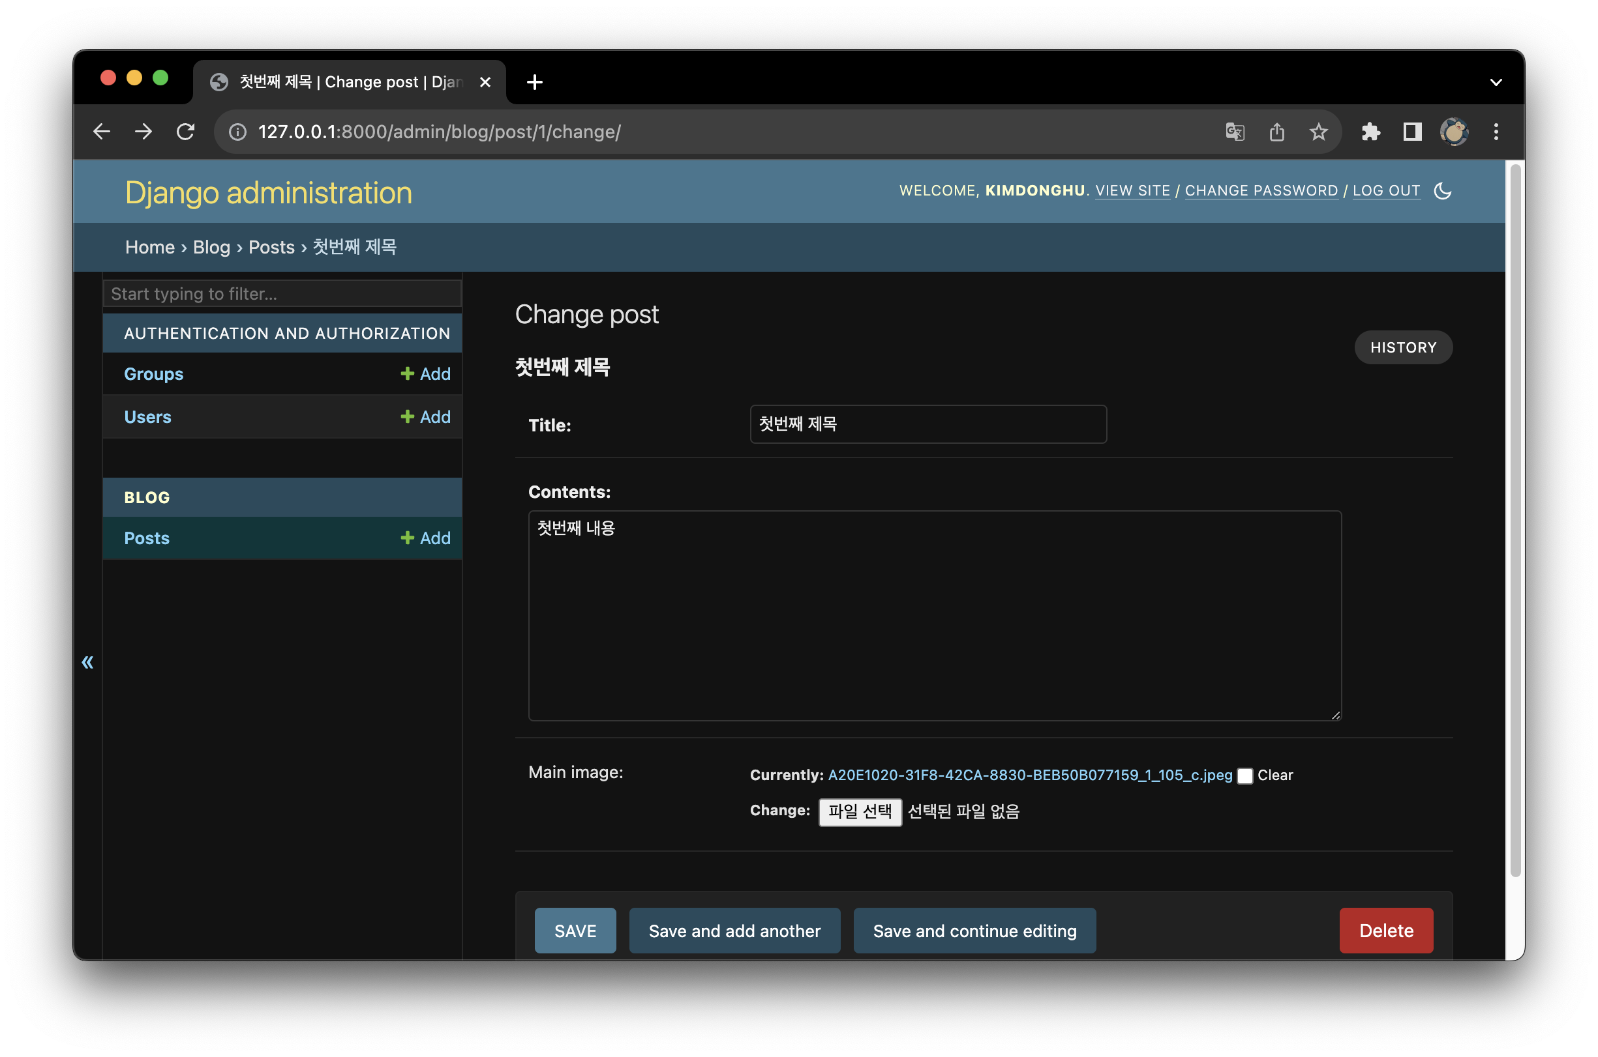Focus the sidebar filter input
The width and height of the screenshot is (1598, 1057).
282,294
